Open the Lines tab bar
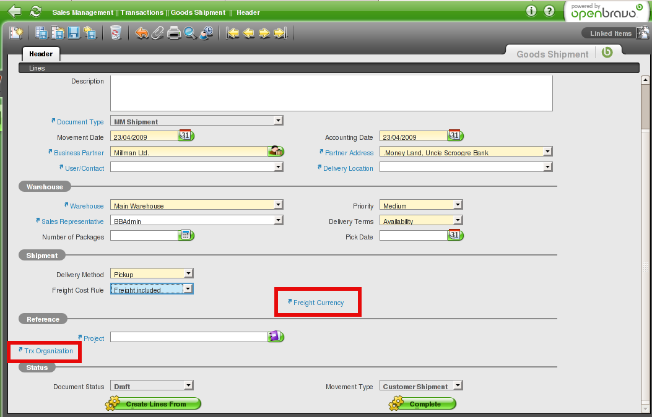Screen dimensions: 652x417 pos(37,68)
